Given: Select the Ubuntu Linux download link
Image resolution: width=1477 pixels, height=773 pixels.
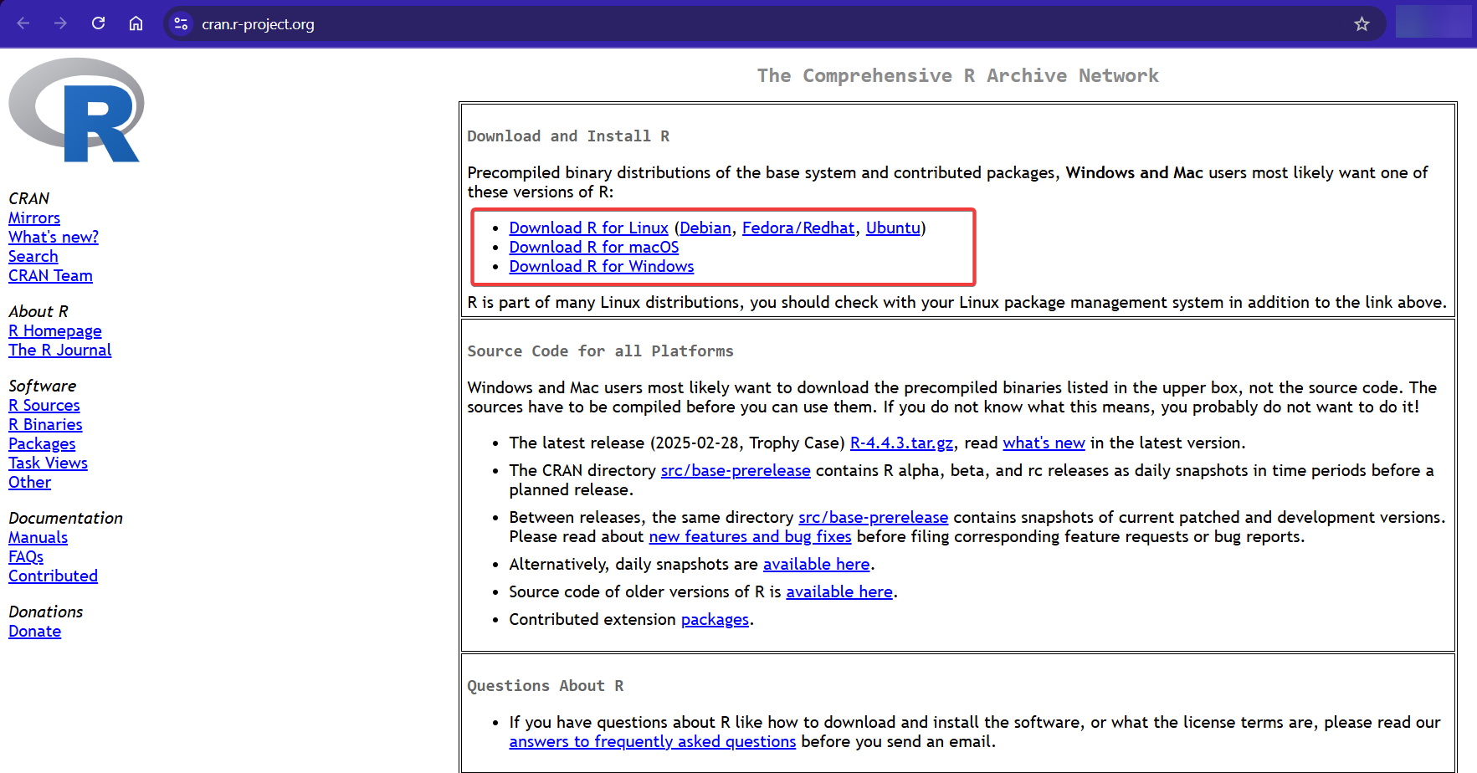Looking at the screenshot, I should pyautogui.click(x=892, y=228).
